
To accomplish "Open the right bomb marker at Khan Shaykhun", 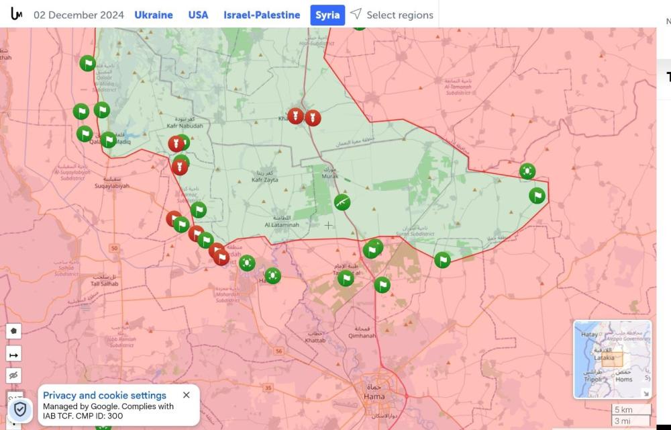I will [313, 118].
